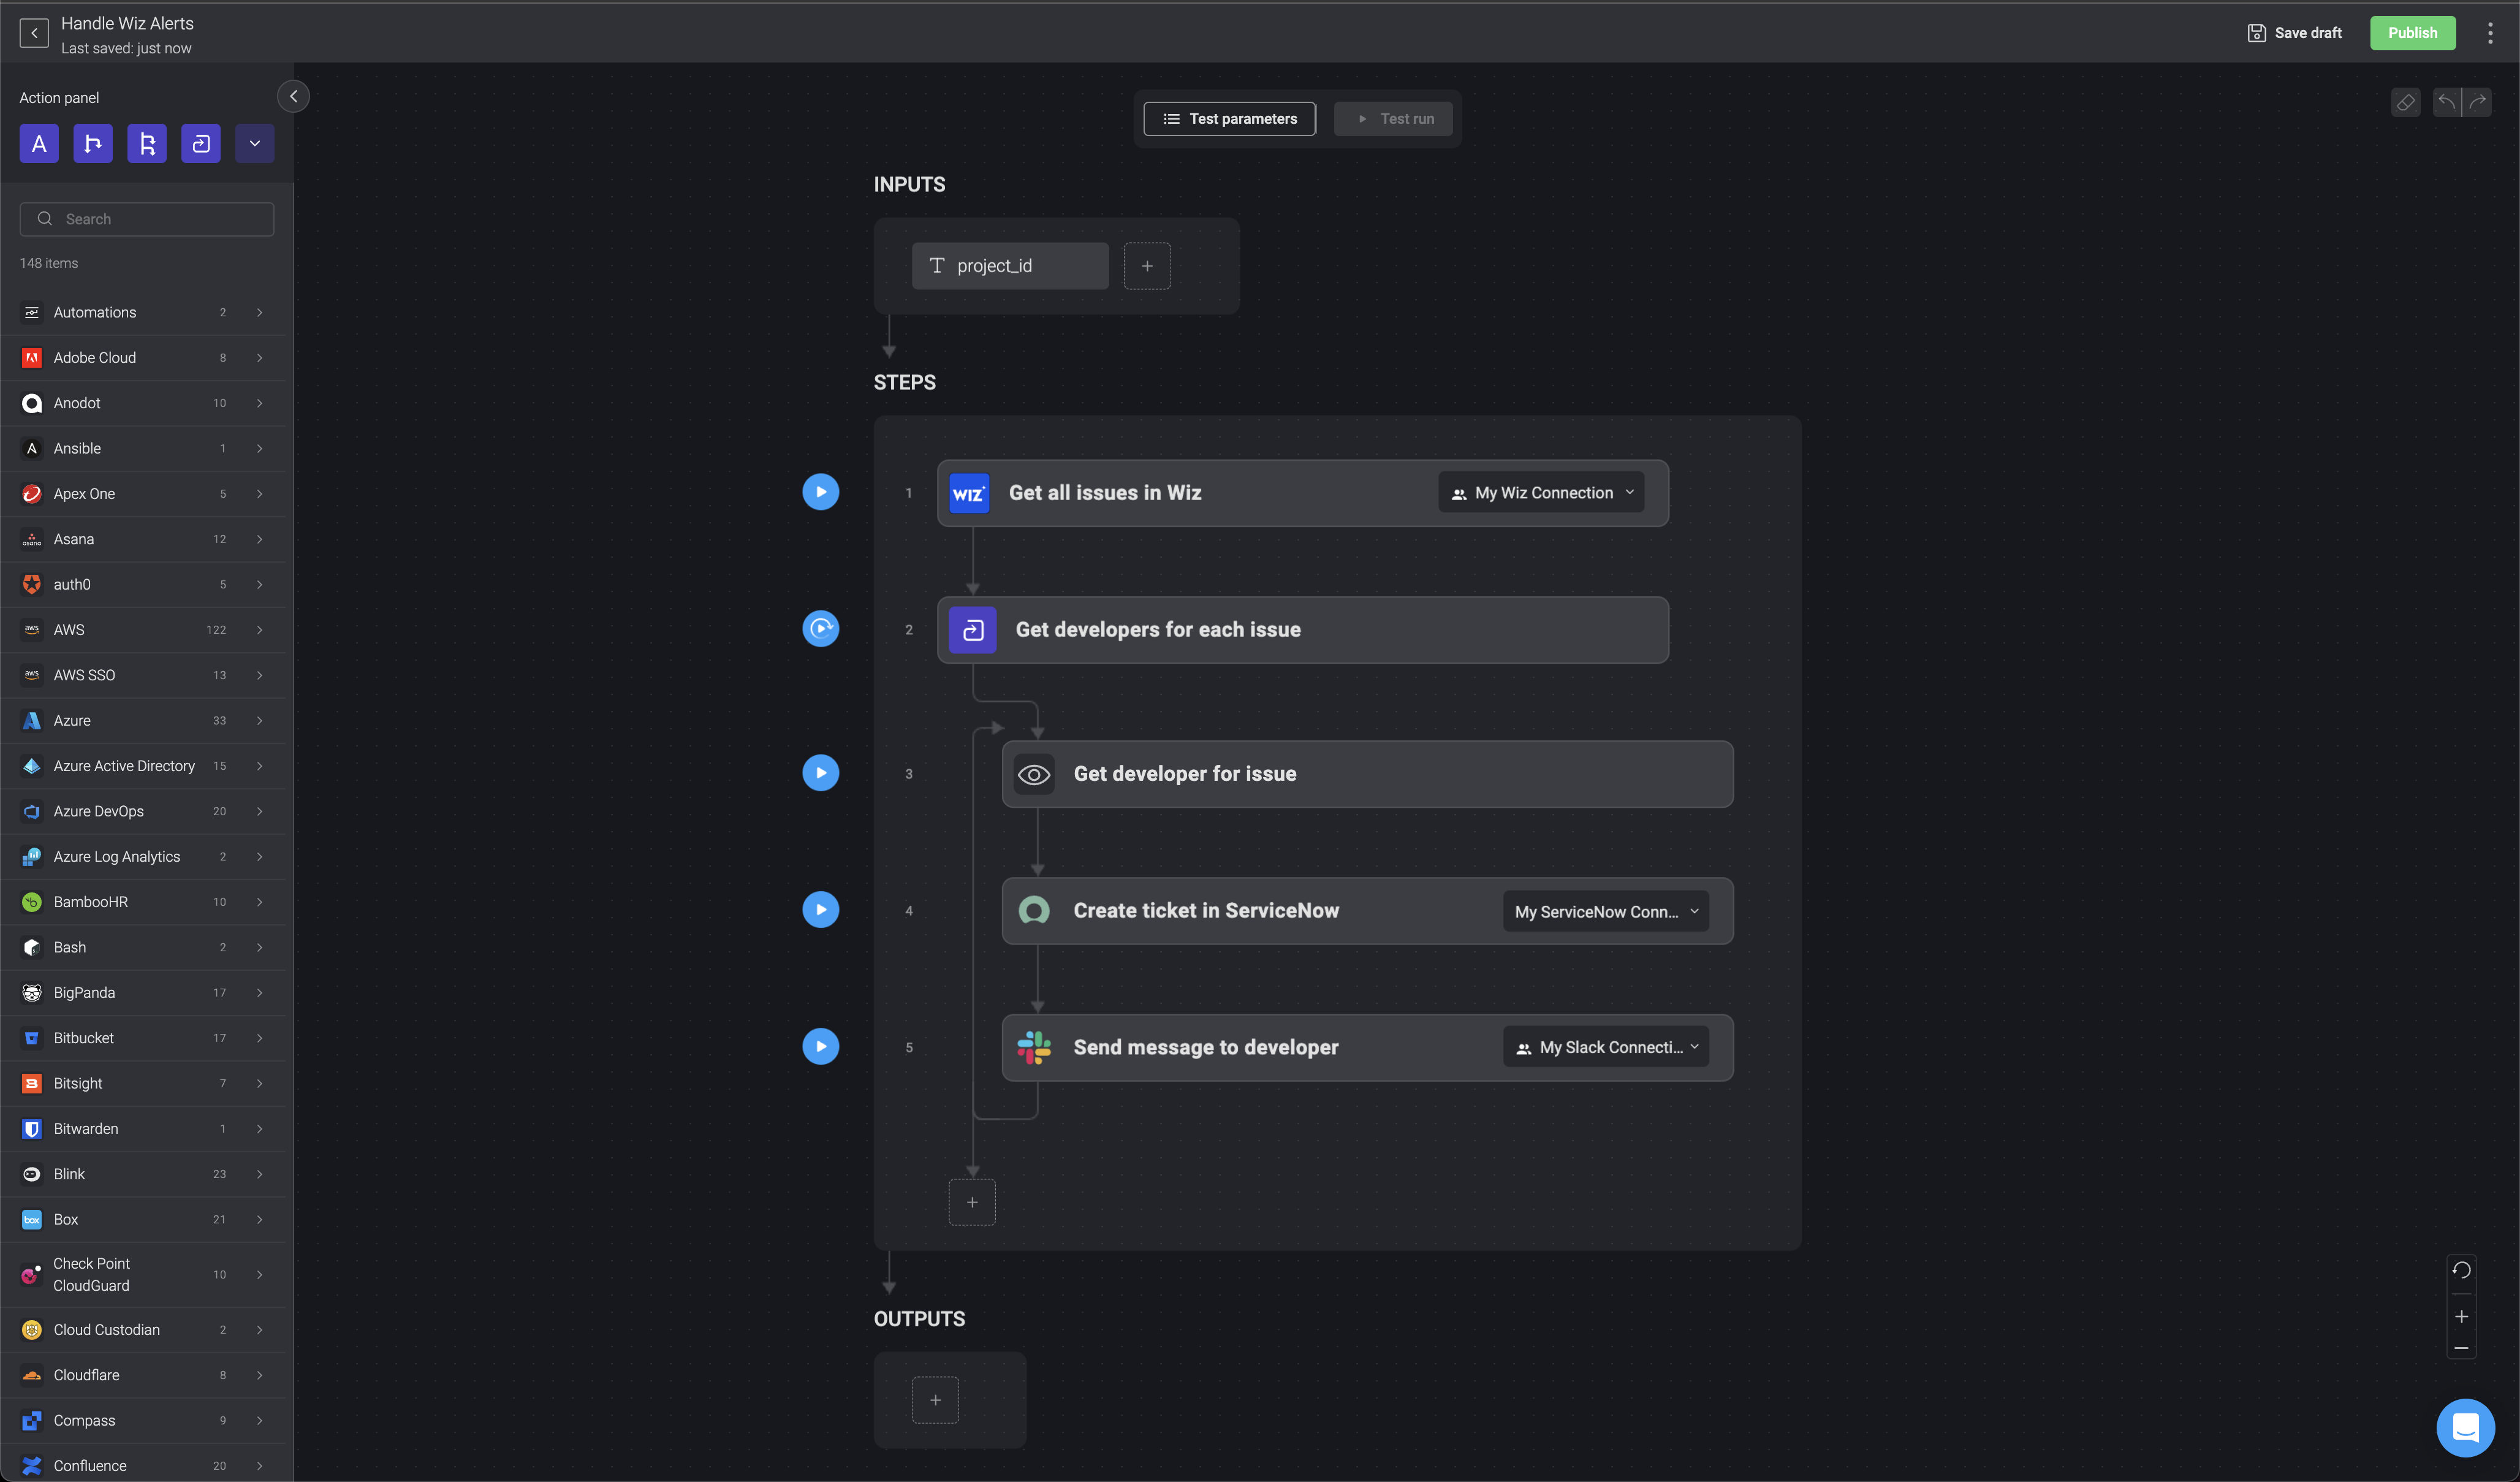Open My ServiceNow Connection dropdown

1605,911
